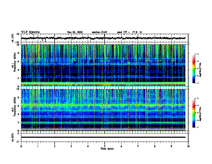Viewport: 212px width, 164px height.
Task: Click the "4" kHz tick on ch.1 spectrogram axis
Action: 19,70
